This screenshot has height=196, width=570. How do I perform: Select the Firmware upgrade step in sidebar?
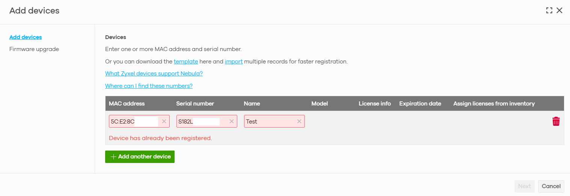point(34,49)
